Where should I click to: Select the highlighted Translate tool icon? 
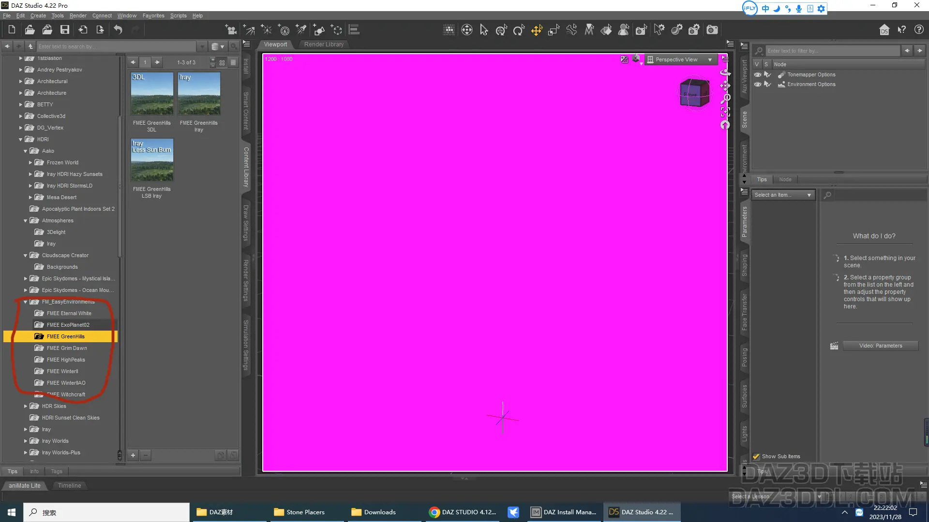click(x=537, y=30)
